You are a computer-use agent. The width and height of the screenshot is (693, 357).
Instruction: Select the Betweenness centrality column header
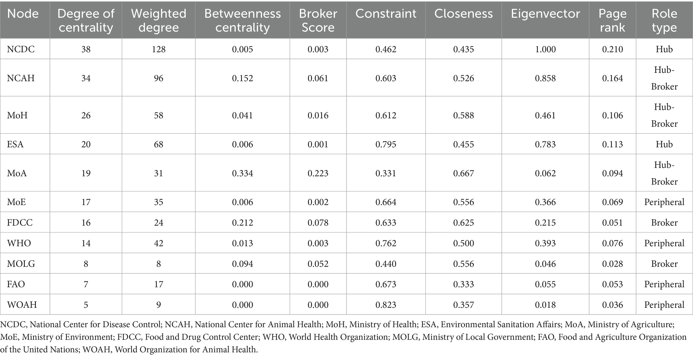[x=242, y=20]
